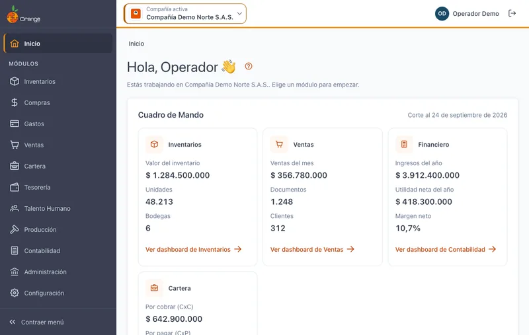
Task: Click the Administración building icon
Action: click(x=15, y=272)
